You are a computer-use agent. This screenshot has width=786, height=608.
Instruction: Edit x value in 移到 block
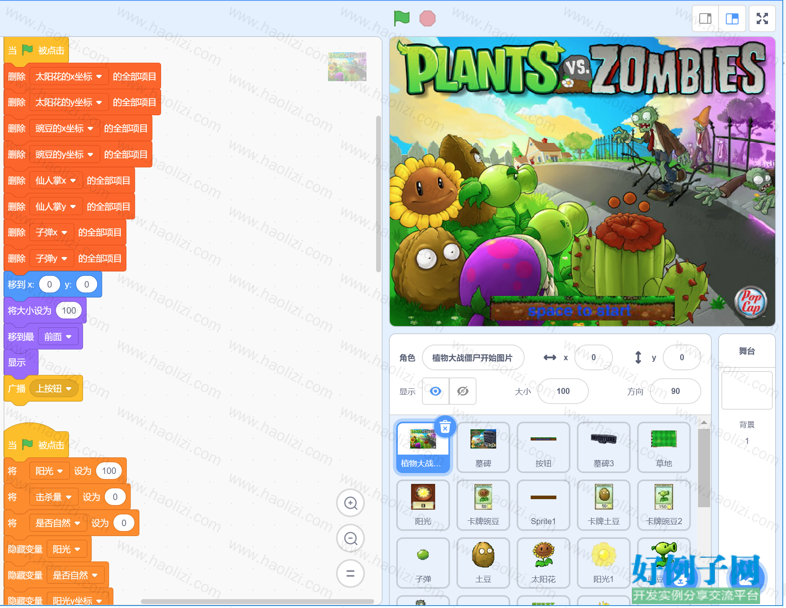(49, 285)
